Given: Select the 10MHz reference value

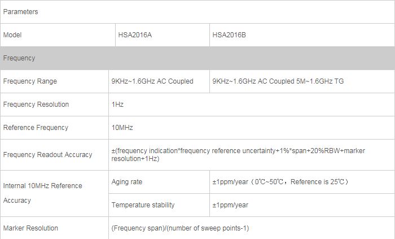Looking at the screenshot, I should (122, 128).
